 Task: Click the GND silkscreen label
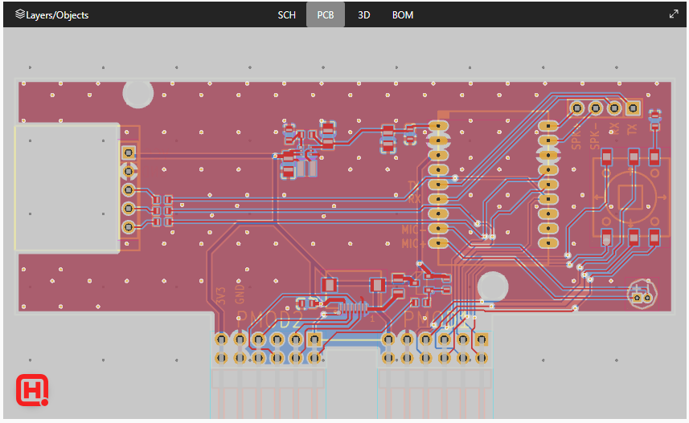[x=240, y=294]
